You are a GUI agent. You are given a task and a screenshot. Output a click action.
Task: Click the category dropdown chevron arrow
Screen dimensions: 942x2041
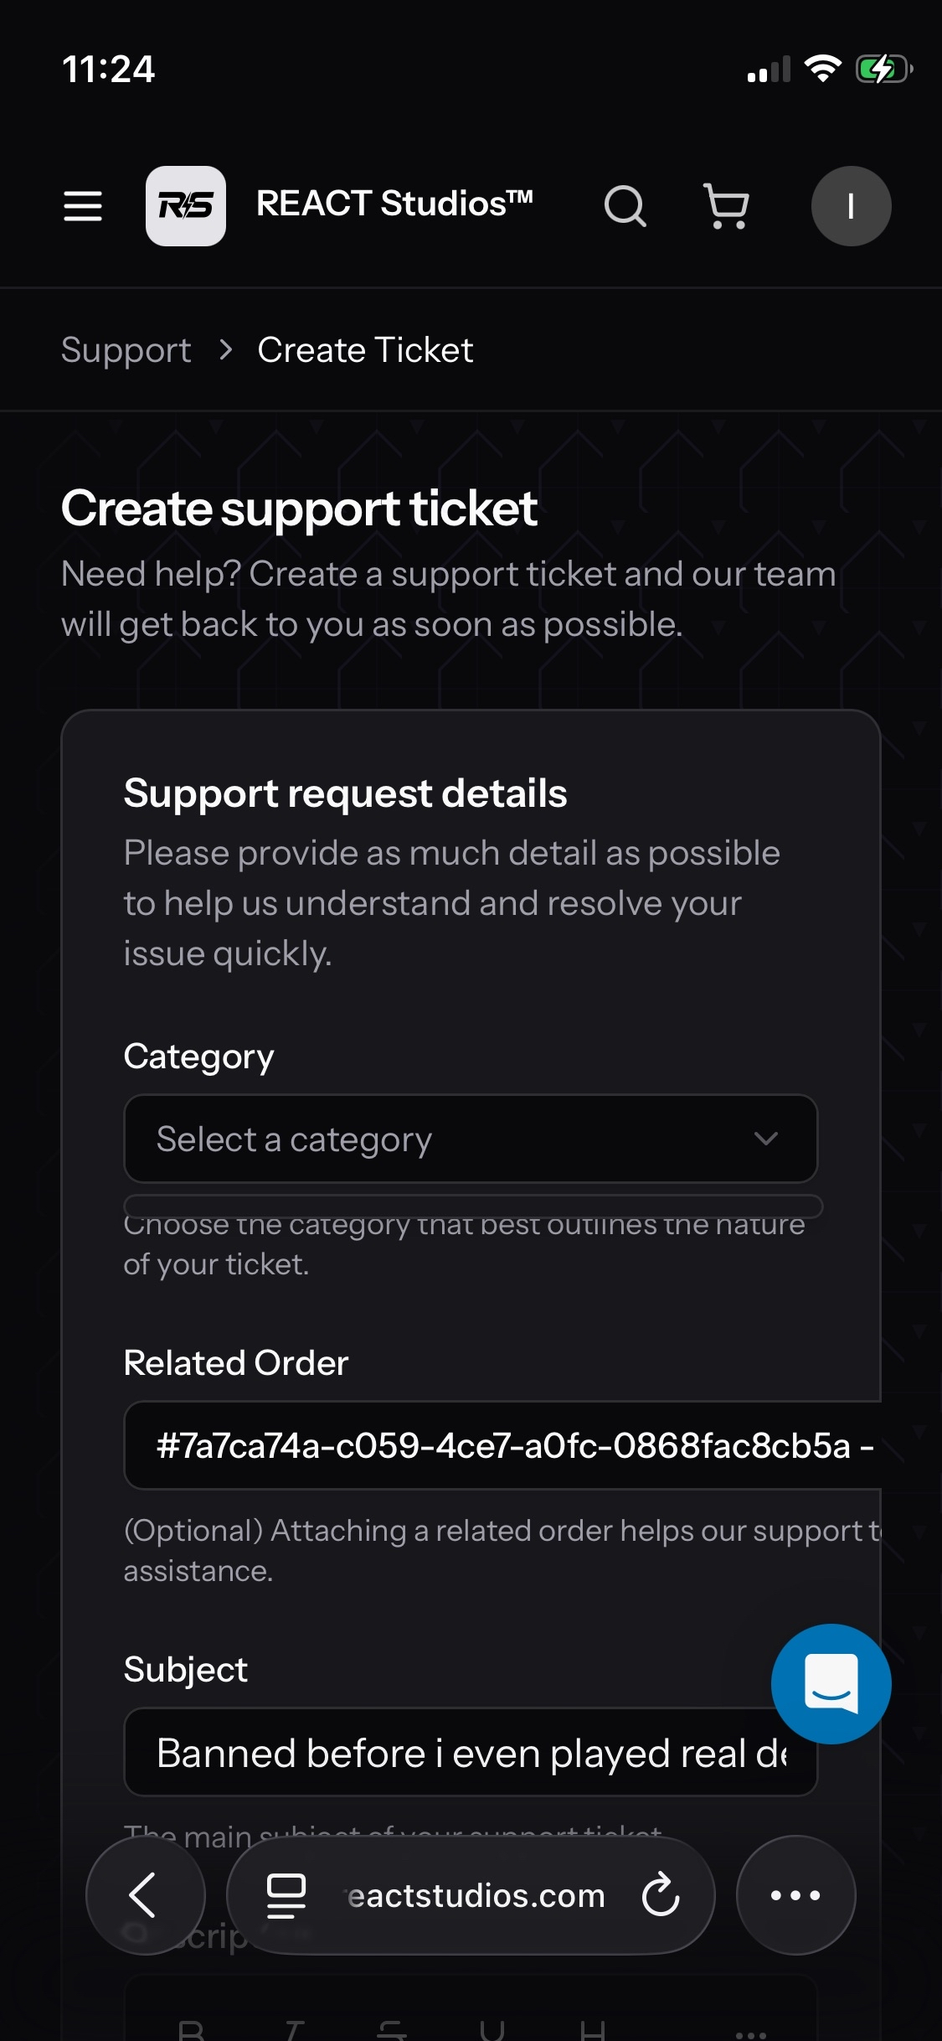point(765,1139)
